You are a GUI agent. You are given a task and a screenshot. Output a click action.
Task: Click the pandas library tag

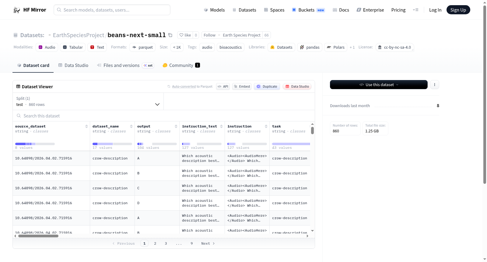click(310, 47)
